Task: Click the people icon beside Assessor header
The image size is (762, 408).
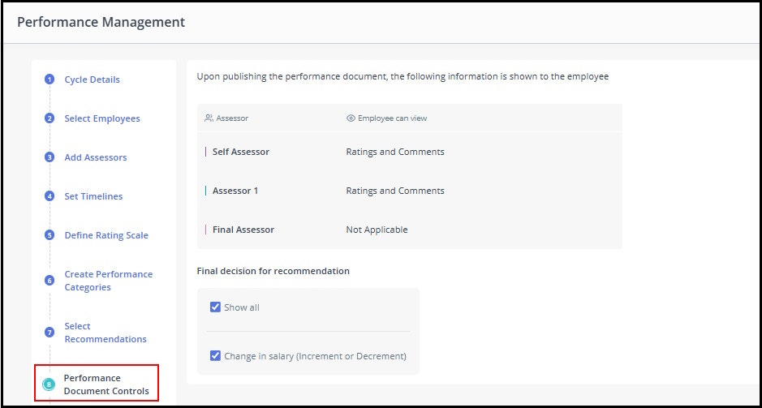Action: pyautogui.click(x=209, y=118)
